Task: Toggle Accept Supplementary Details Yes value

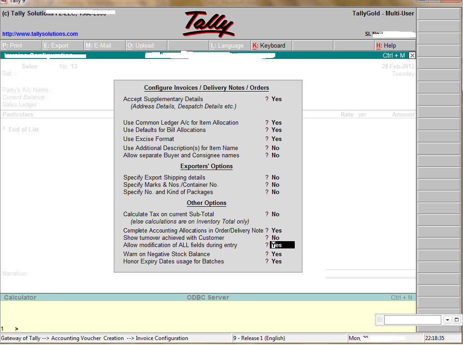Action: (277, 99)
